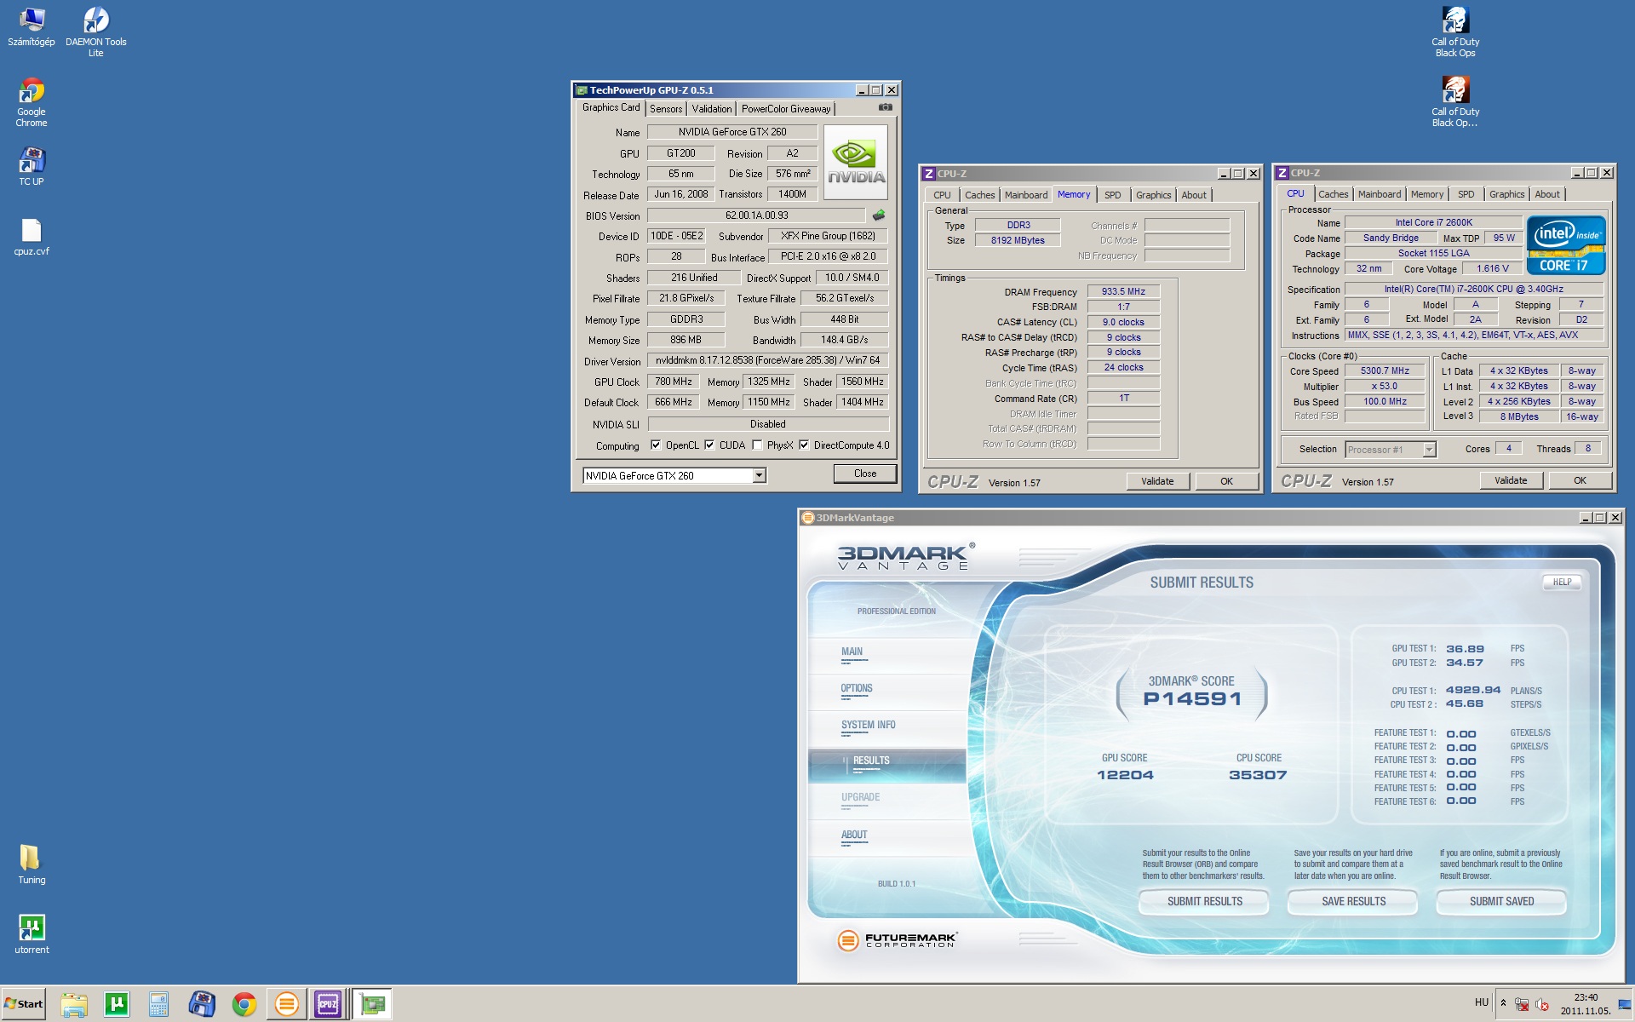This screenshot has width=1635, height=1022.
Task: Switch to the Sensors tab in GPU-Z
Action: pyautogui.click(x=666, y=109)
